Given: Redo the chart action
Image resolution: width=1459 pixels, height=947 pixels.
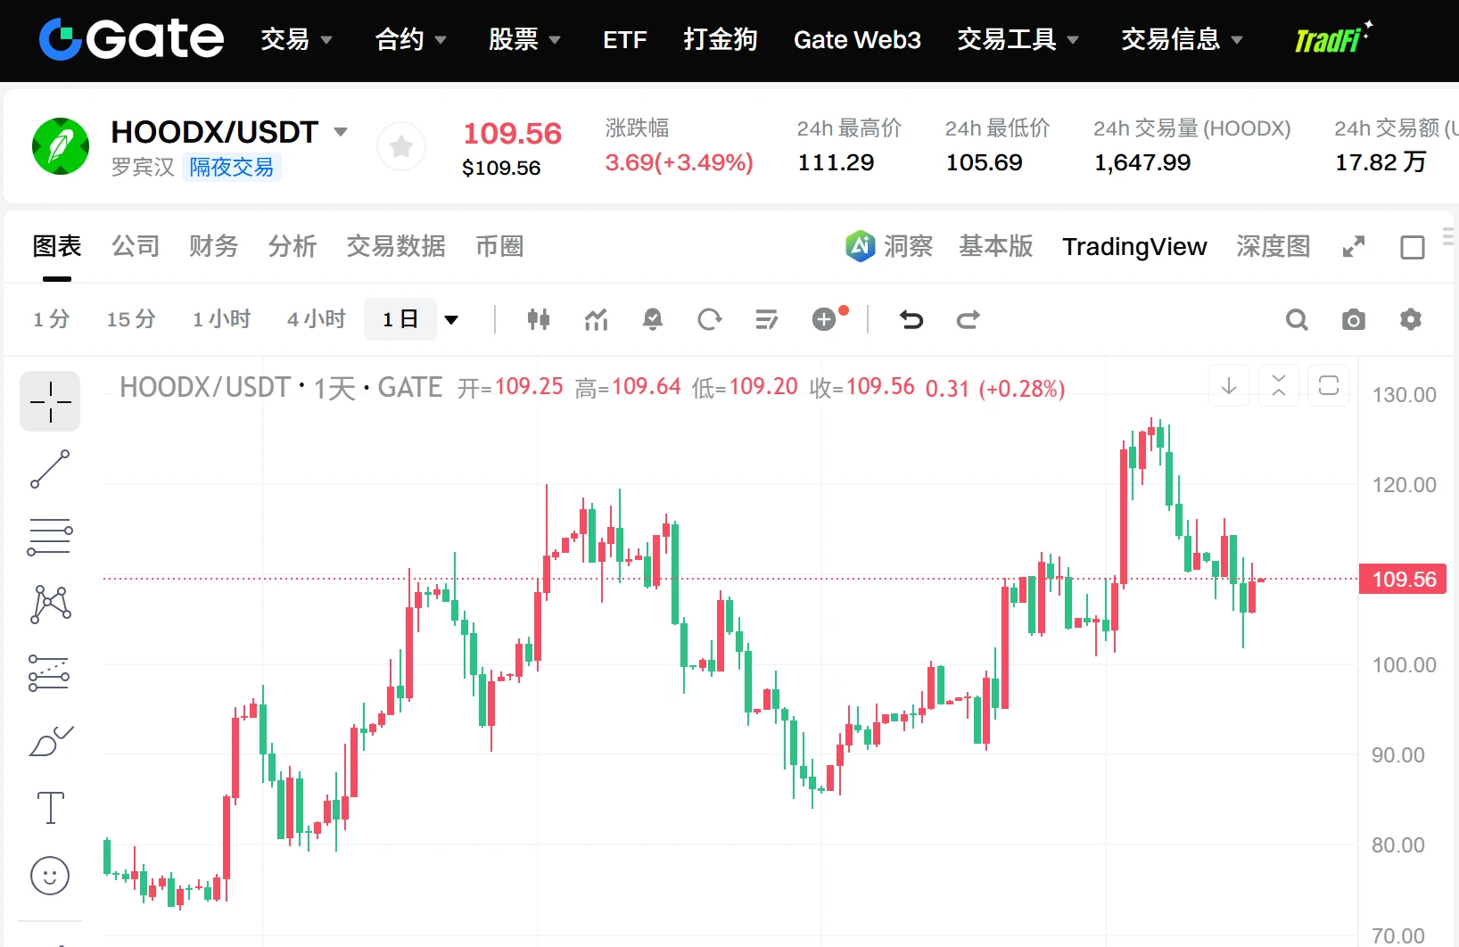Looking at the screenshot, I should point(969,319).
